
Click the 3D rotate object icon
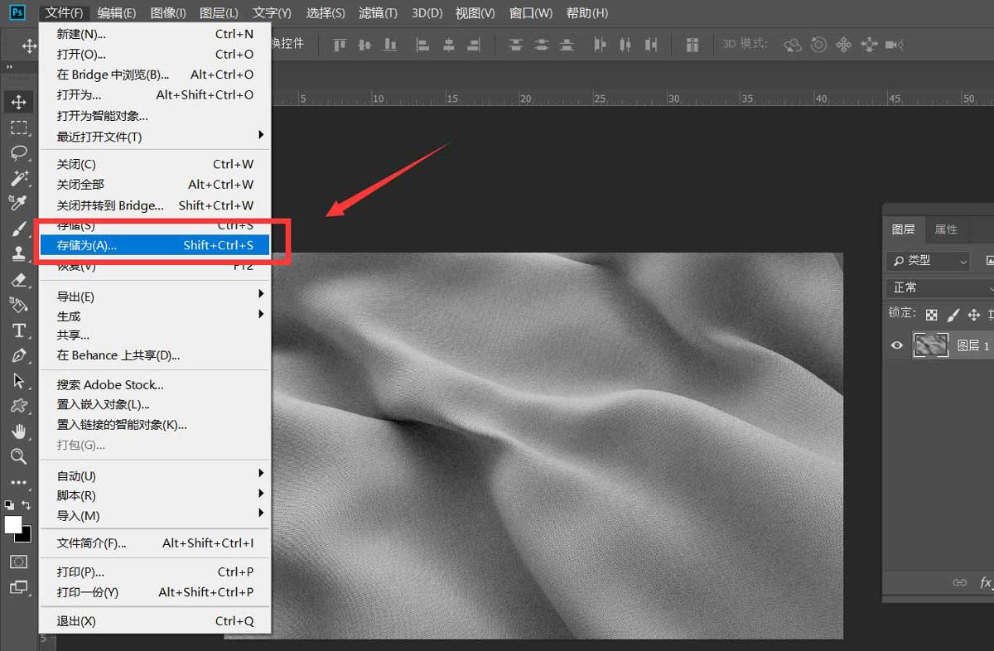pyautogui.click(x=793, y=45)
